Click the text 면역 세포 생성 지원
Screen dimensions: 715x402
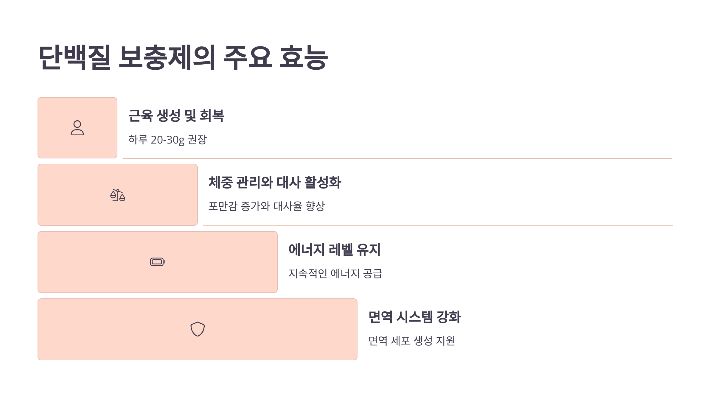tap(411, 341)
